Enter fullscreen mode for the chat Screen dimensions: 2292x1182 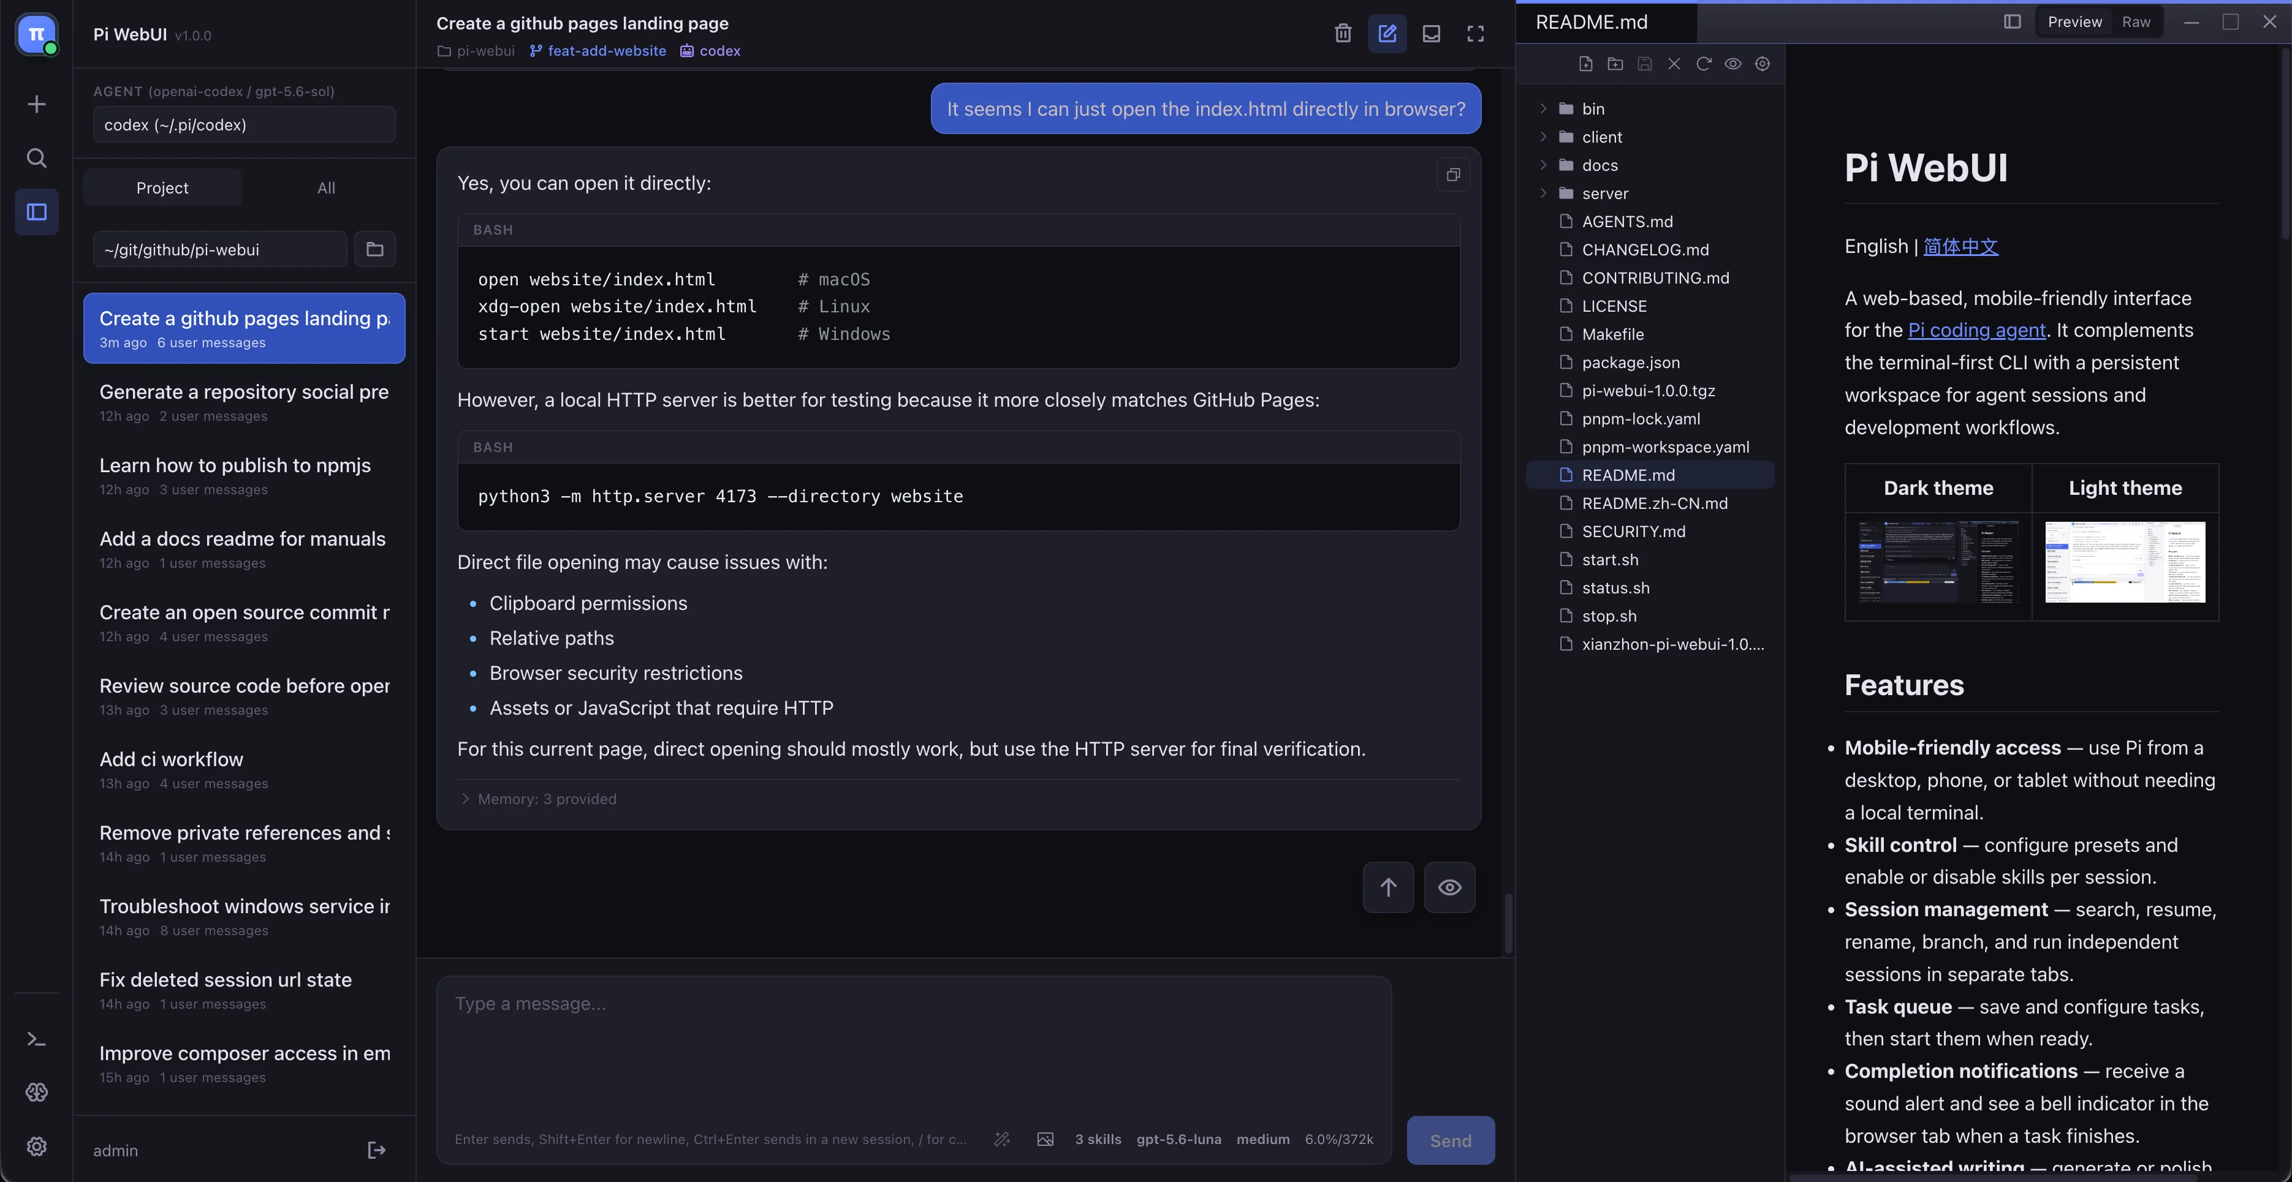pos(1475,34)
